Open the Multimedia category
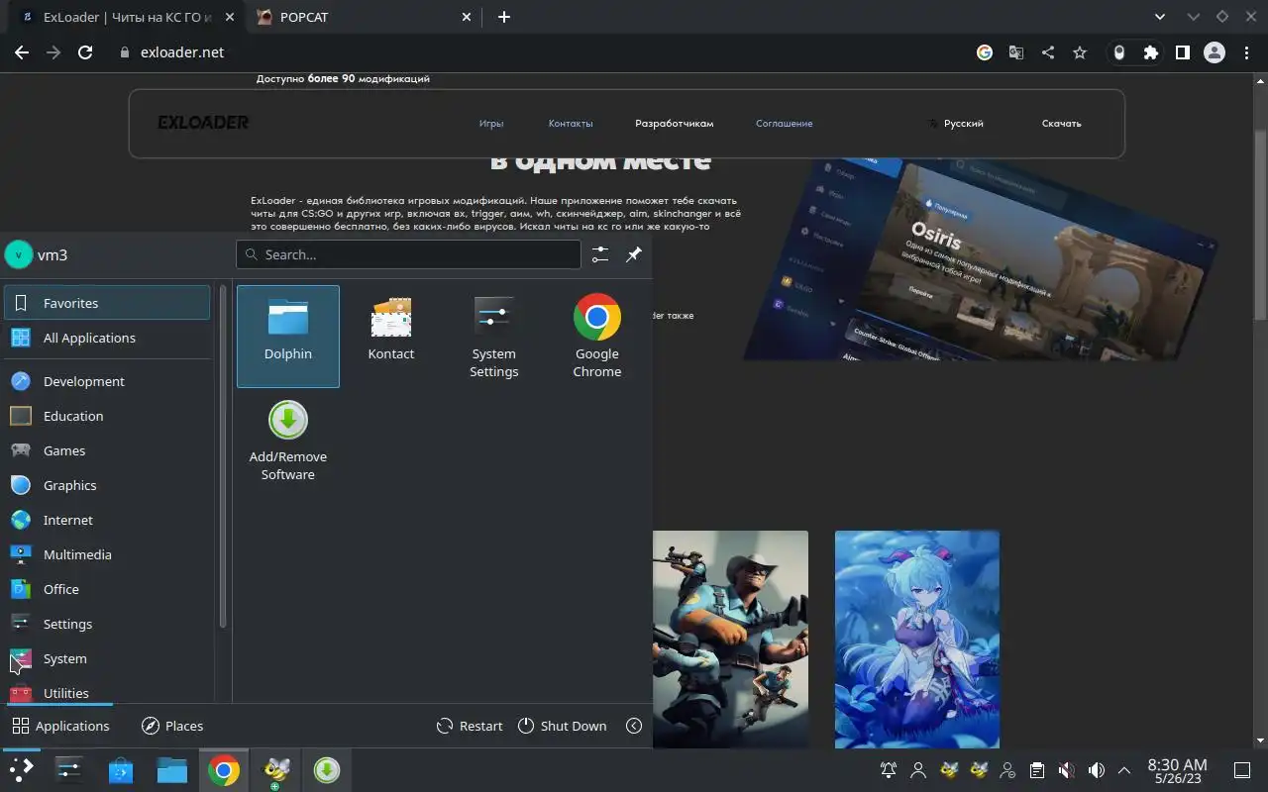Image resolution: width=1268 pixels, height=792 pixels. point(107,554)
